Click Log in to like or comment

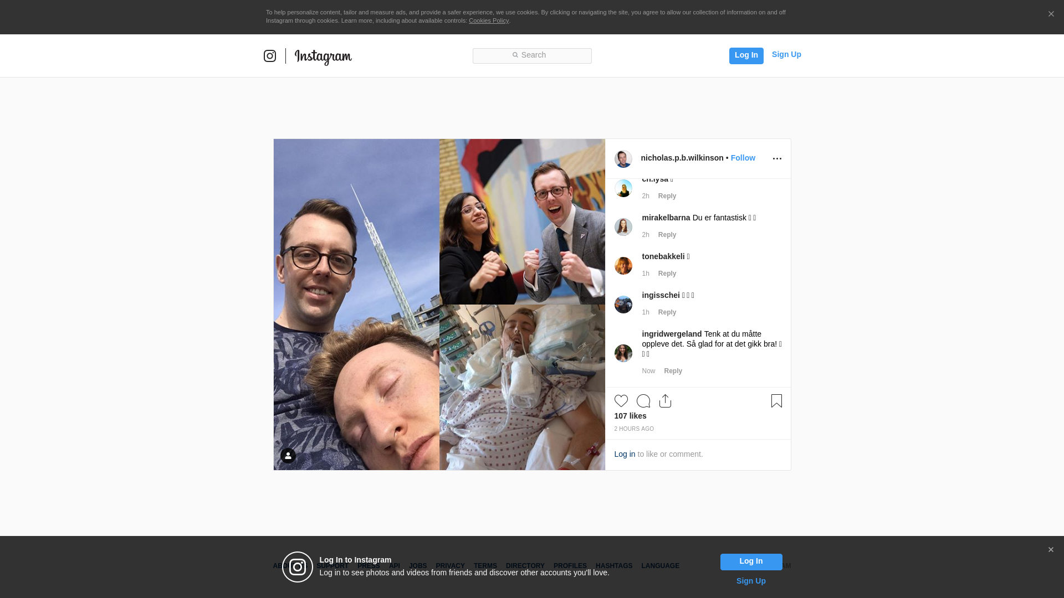coord(625,454)
